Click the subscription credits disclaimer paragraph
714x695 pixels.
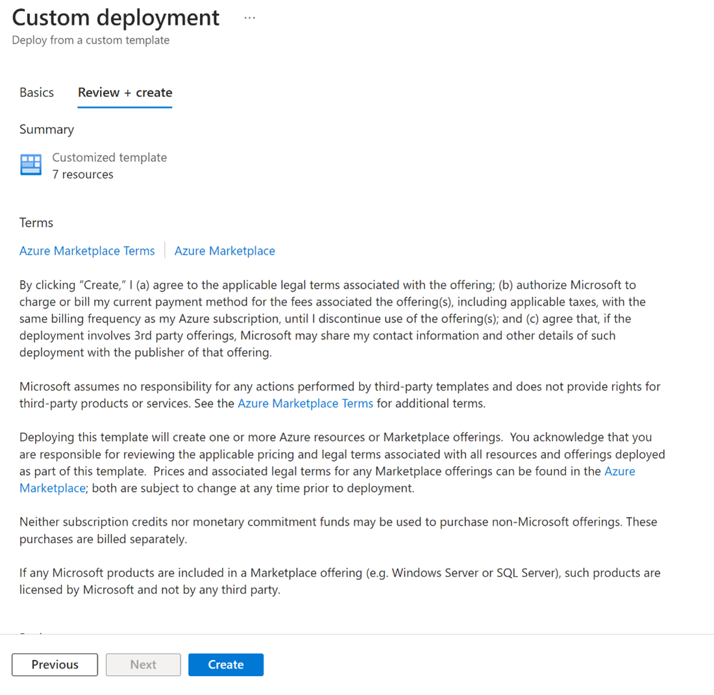(338, 530)
